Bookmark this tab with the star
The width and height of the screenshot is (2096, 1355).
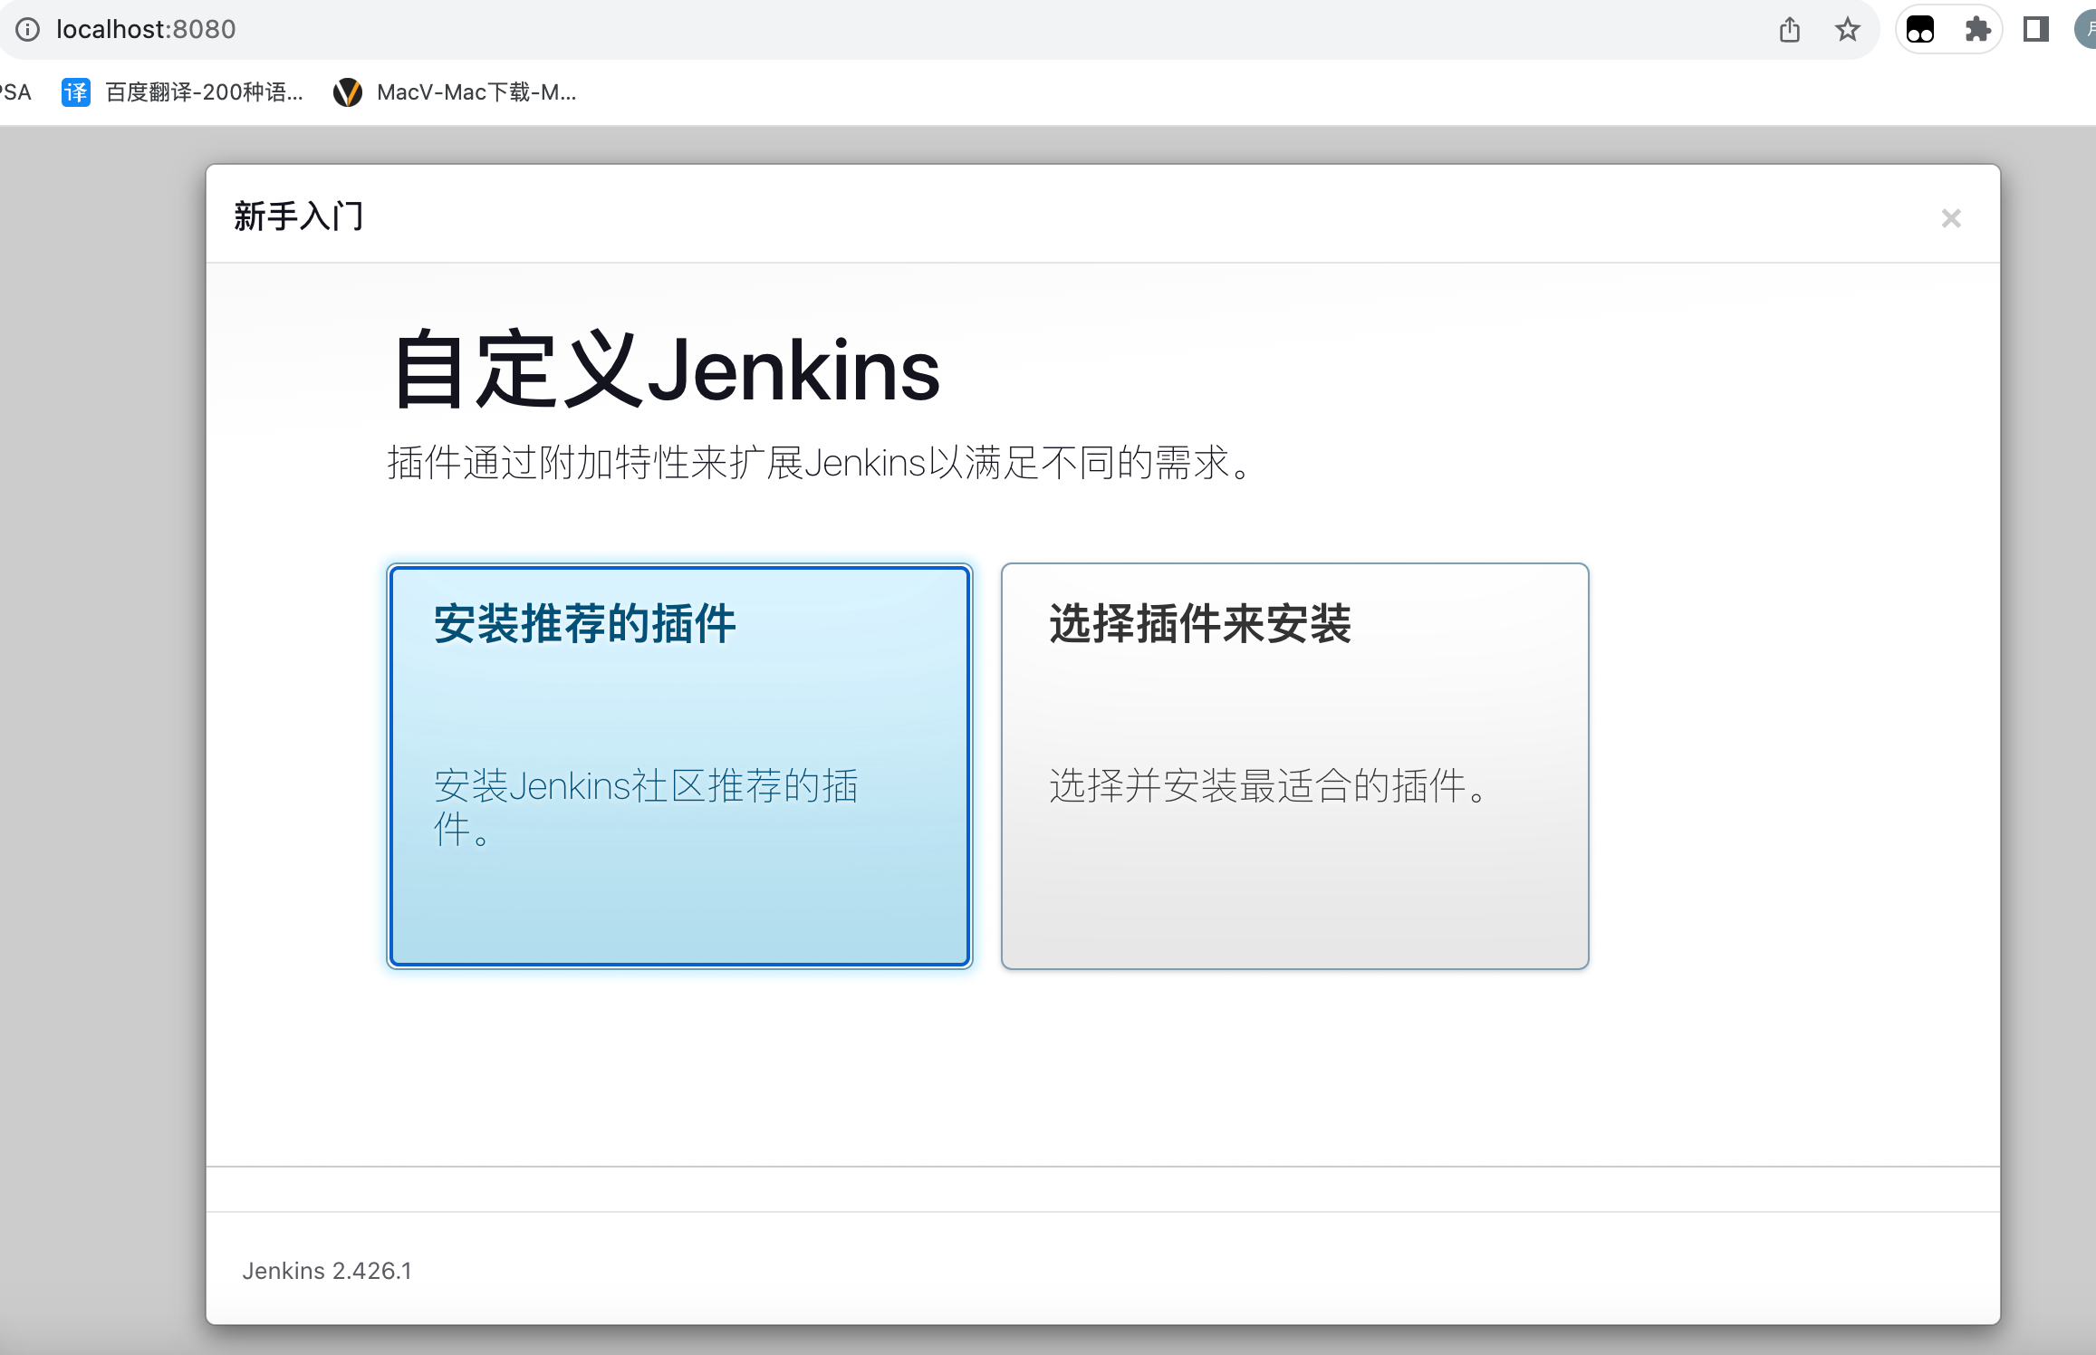1847,30
